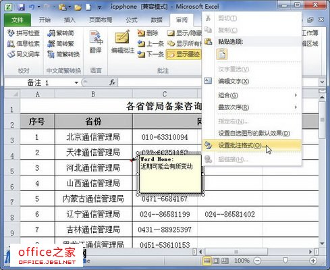Select column A header
The image size is (330, 270).
coord(38,94)
